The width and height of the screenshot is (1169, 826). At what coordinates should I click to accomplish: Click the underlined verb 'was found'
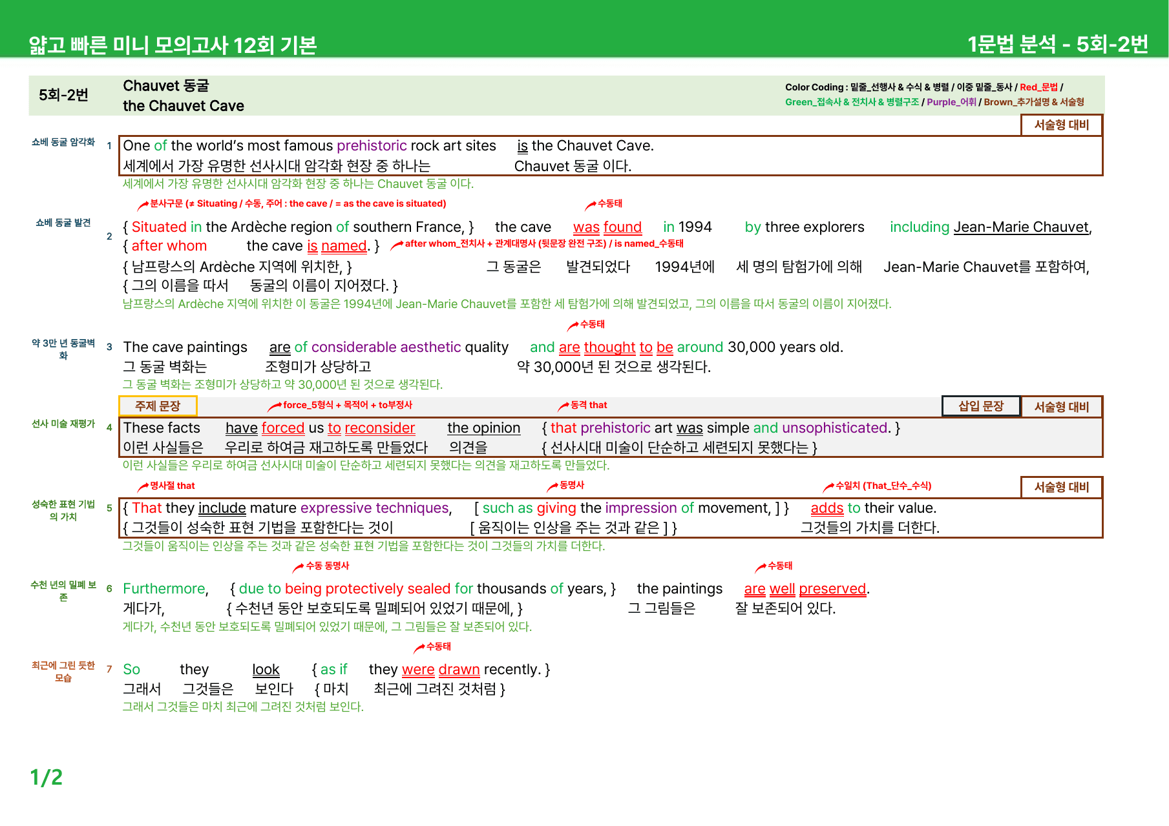607,227
